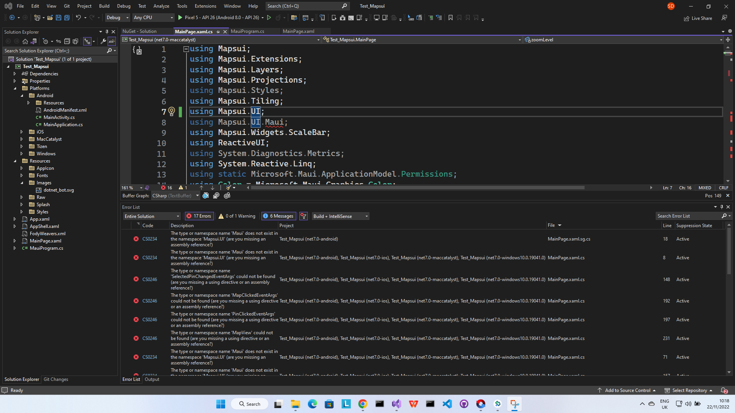This screenshot has width=735, height=413.
Task: Click the Search Error List input field
Action: tap(688, 216)
